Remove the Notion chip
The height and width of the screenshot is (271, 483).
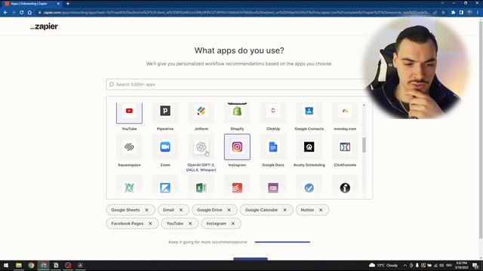click(321, 210)
